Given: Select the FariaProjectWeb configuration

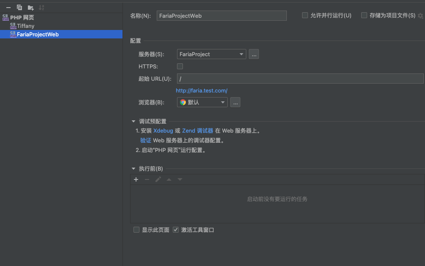Looking at the screenshot, I should (61, 34).
